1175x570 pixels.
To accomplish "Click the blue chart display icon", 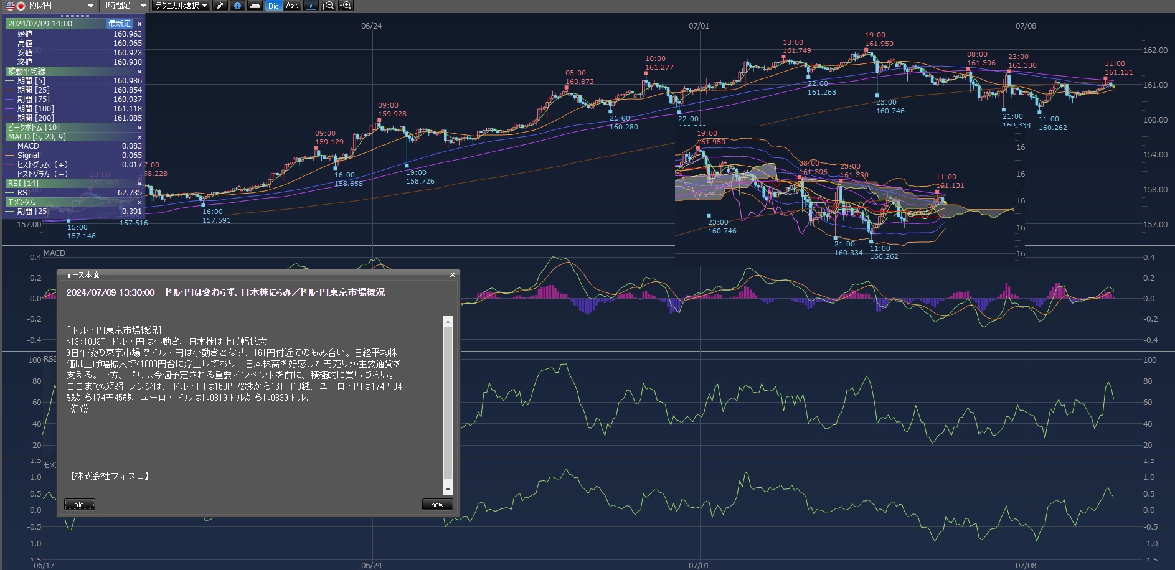I will click(311, 6).
